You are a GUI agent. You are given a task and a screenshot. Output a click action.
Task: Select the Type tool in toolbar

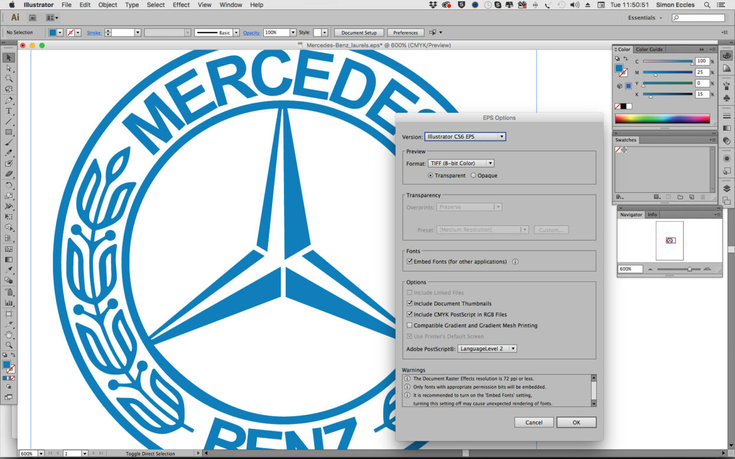pyautogui.click(x=9, y=111)
